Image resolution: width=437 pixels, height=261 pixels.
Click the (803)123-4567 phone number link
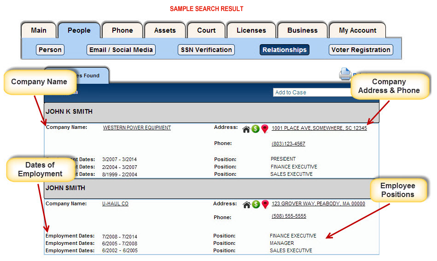(288, 144)
